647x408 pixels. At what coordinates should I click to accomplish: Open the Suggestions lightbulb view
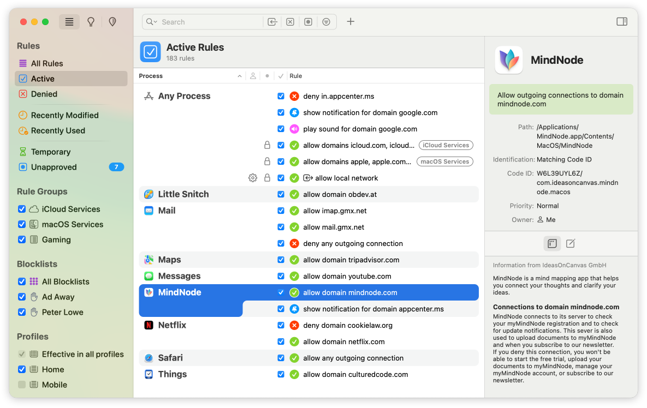point(91,22)
